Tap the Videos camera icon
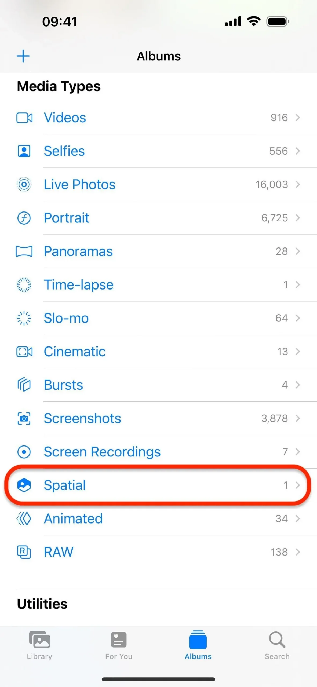Image resolution: width=317 pixels, height=687 pixels. pyautogui.click(x=24, y=118)
